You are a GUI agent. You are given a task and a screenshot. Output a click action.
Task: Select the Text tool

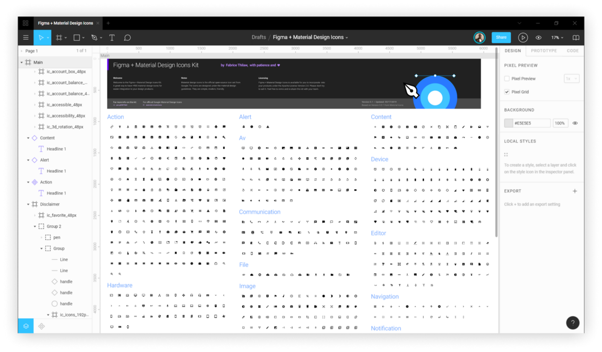point(112,37)
